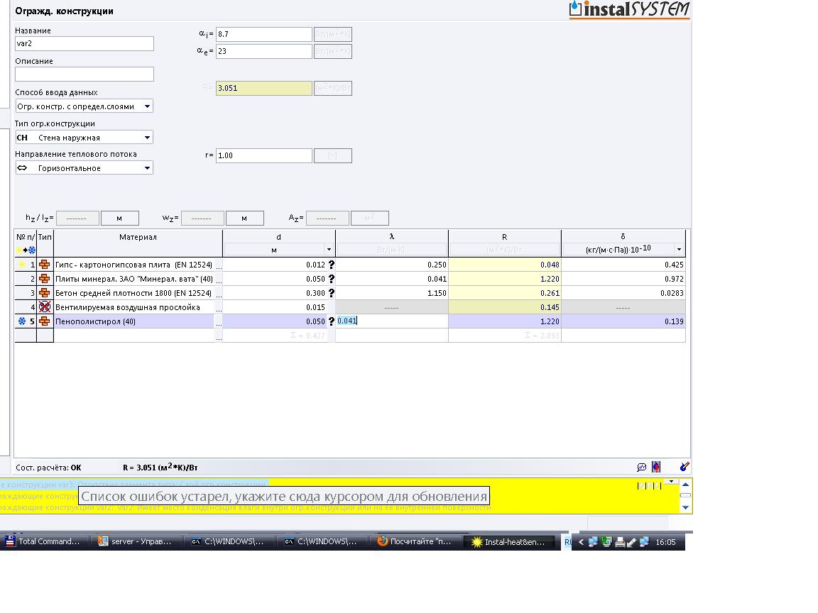Click the ellipsis button next to Пенополистирол material
The image size is (818, 613).
point(219,321)
